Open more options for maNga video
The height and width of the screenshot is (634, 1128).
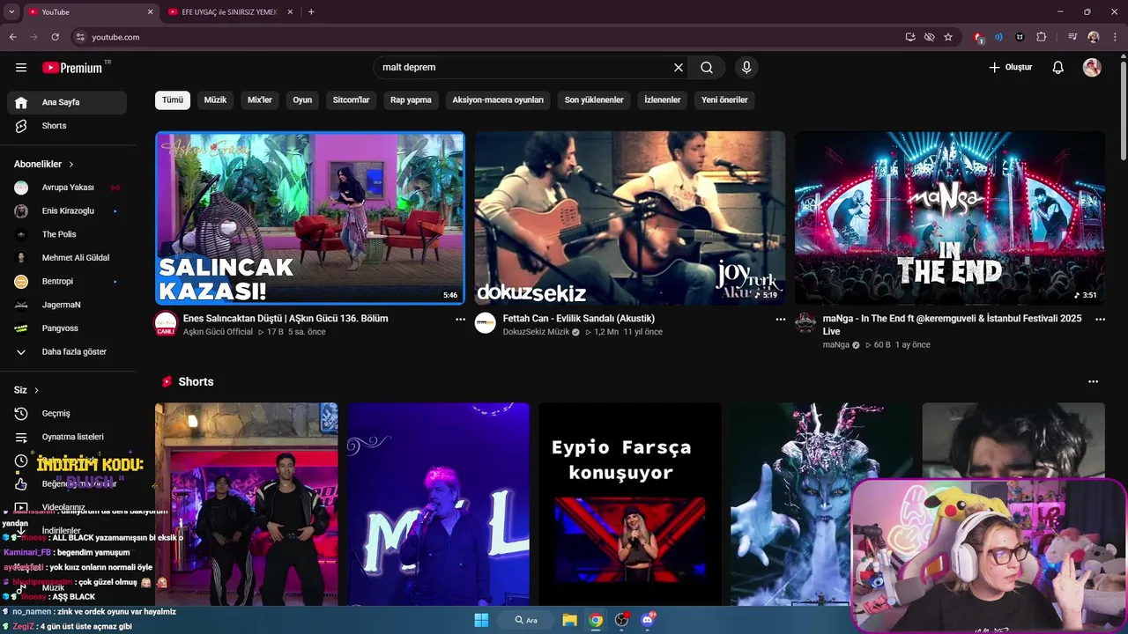[1100, 320]
